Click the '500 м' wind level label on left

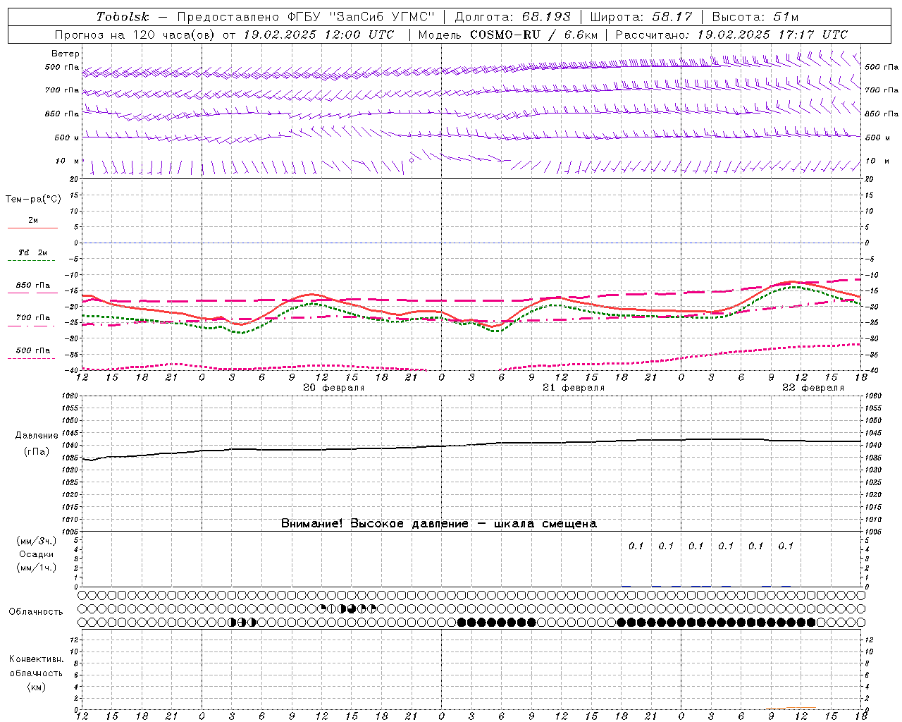point(66,137)
